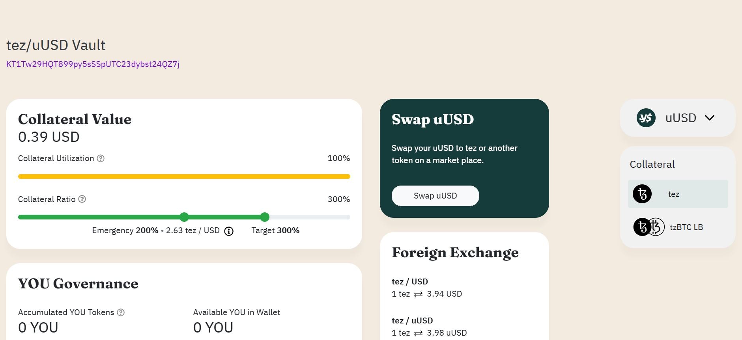Click the Swap uUSD button
This screenshot has height=340, width=742.
pos(435,196)
